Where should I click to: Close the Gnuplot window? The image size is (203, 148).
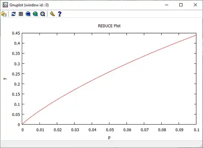[195, 5]
